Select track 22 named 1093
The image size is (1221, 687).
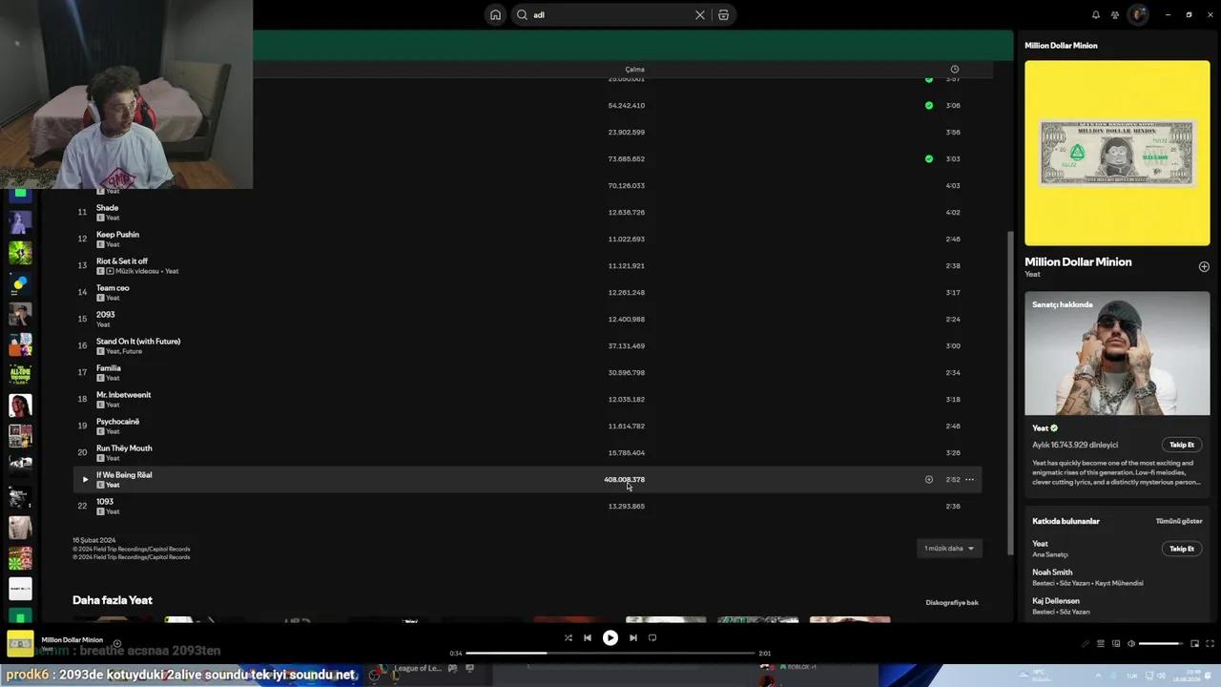point(527,507)
